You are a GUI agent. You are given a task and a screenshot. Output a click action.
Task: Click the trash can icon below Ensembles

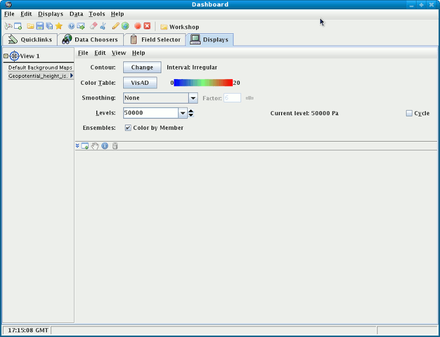point(115,146)
